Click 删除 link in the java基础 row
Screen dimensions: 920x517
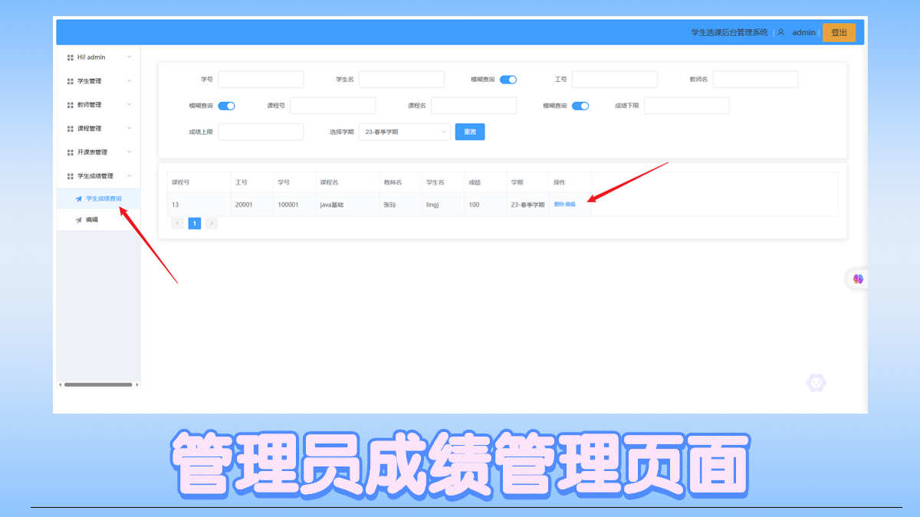point(559,205)
